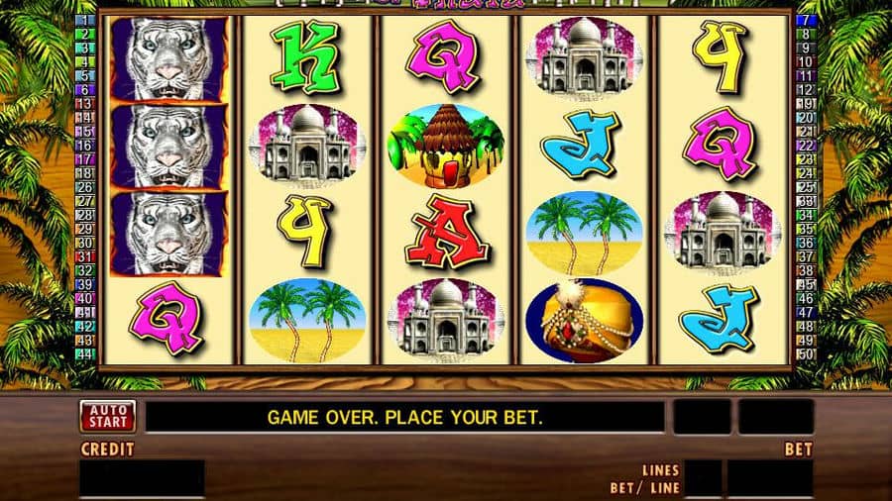Click the AUTO START button
This screenshot has width=892, height=501.
[107, 417]
